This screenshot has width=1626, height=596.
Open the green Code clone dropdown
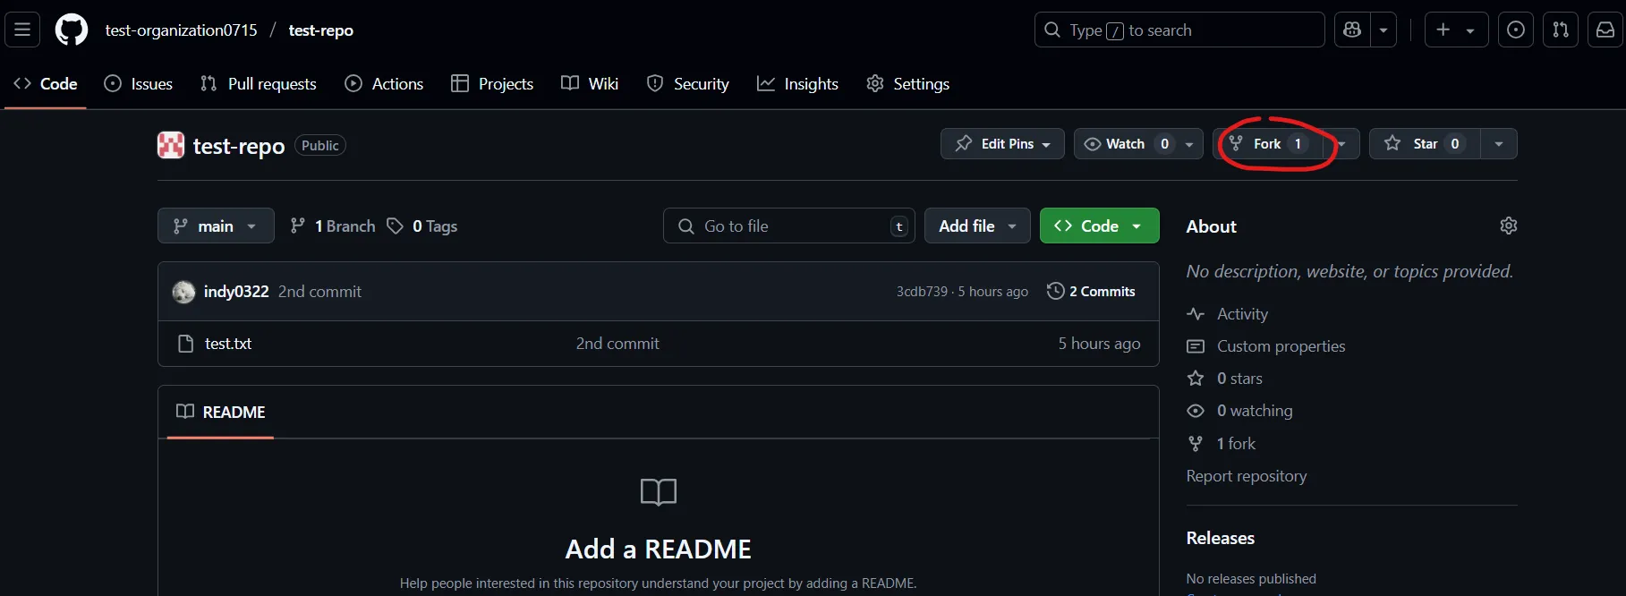1099,226
